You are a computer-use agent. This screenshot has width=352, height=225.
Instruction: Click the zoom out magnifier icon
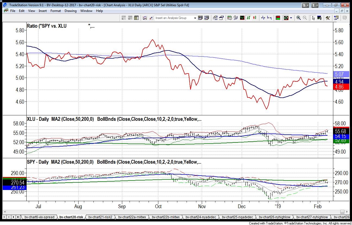point(305,18)
